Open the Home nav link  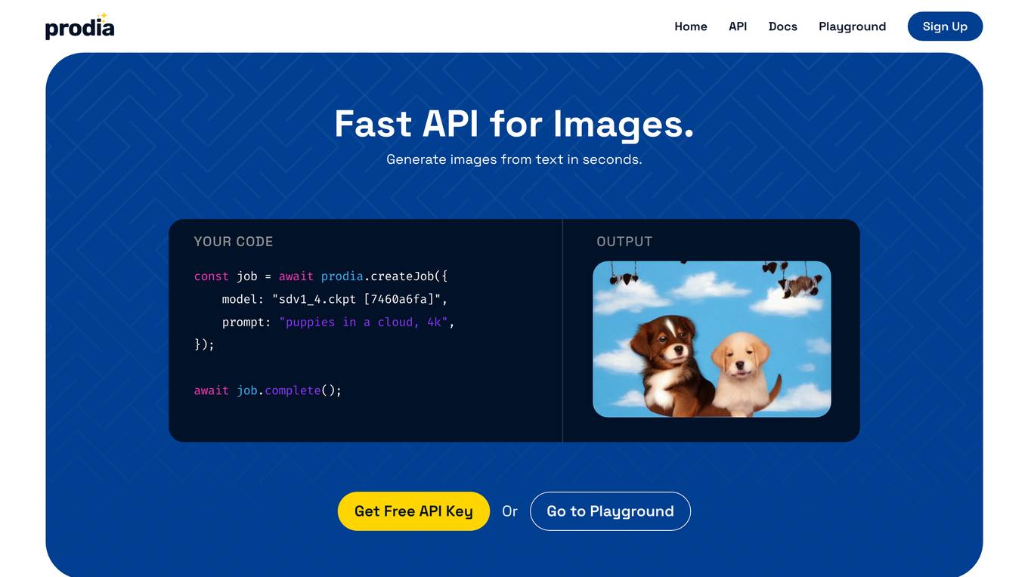point(691,26)
